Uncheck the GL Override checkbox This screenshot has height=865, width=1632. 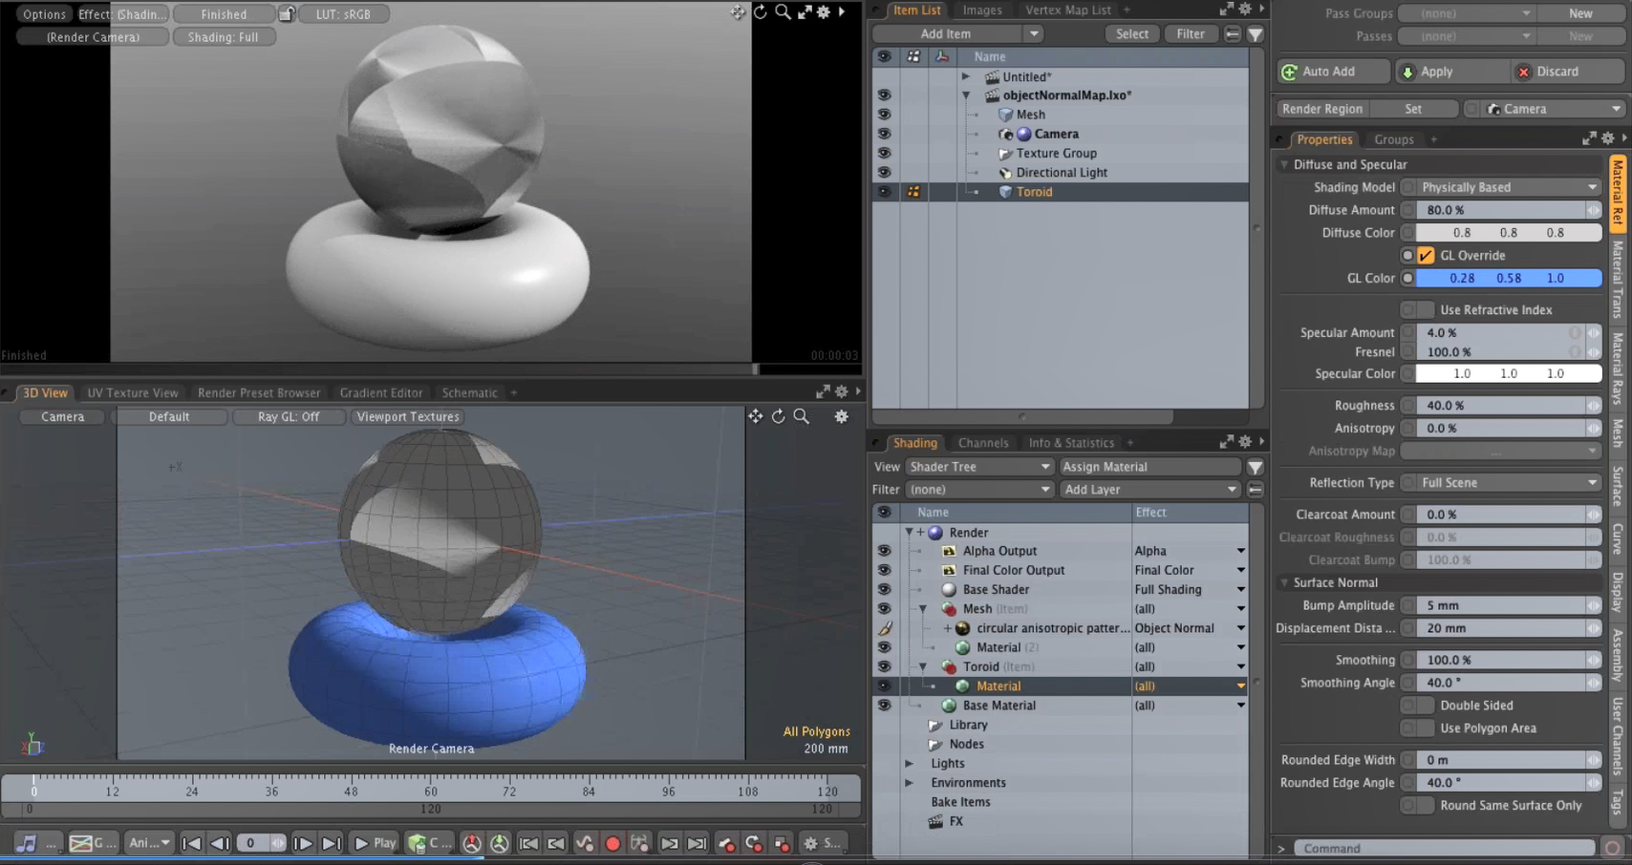click(x=1426, y=256)
